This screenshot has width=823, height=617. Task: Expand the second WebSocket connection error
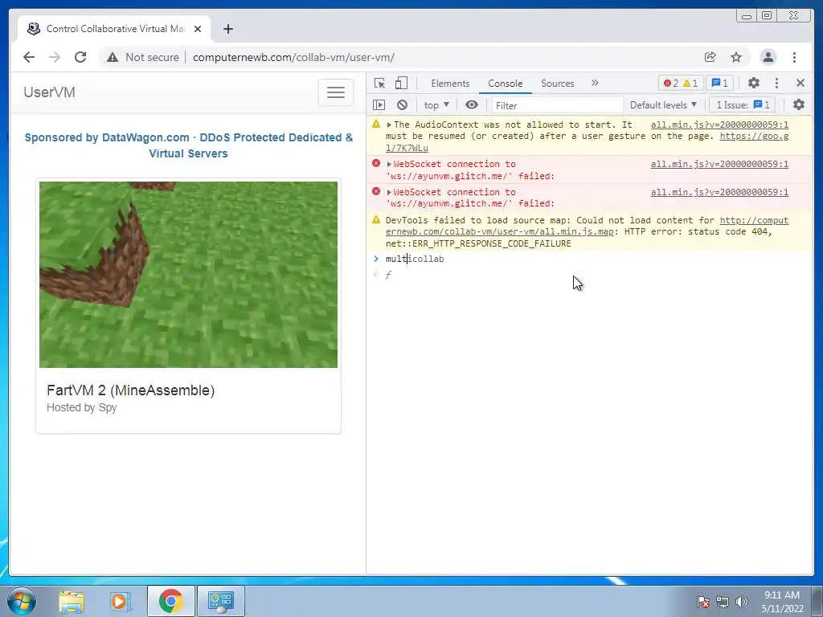point(389,193)
